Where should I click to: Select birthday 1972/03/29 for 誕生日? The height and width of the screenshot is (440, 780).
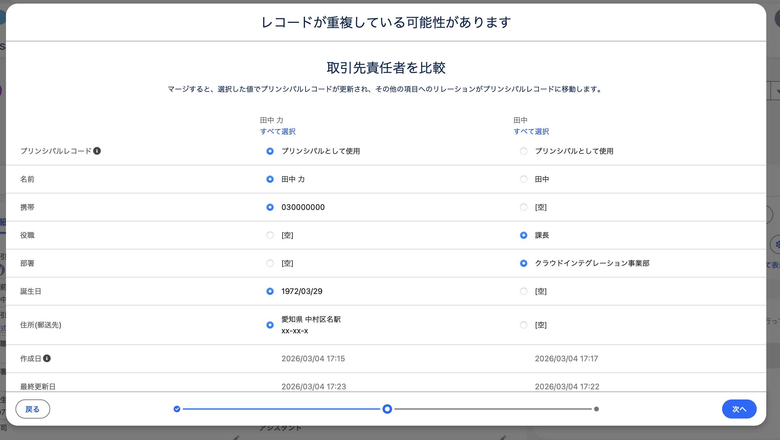coord(269,291)
